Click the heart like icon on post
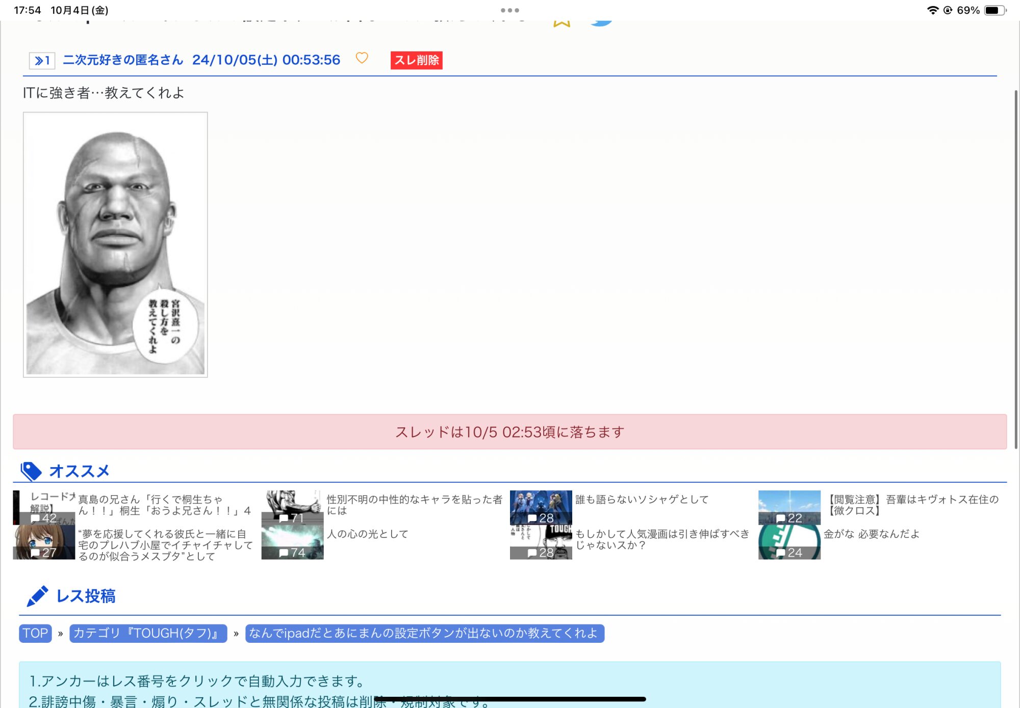The image size is (1020, 708). [x=362, y=59]
